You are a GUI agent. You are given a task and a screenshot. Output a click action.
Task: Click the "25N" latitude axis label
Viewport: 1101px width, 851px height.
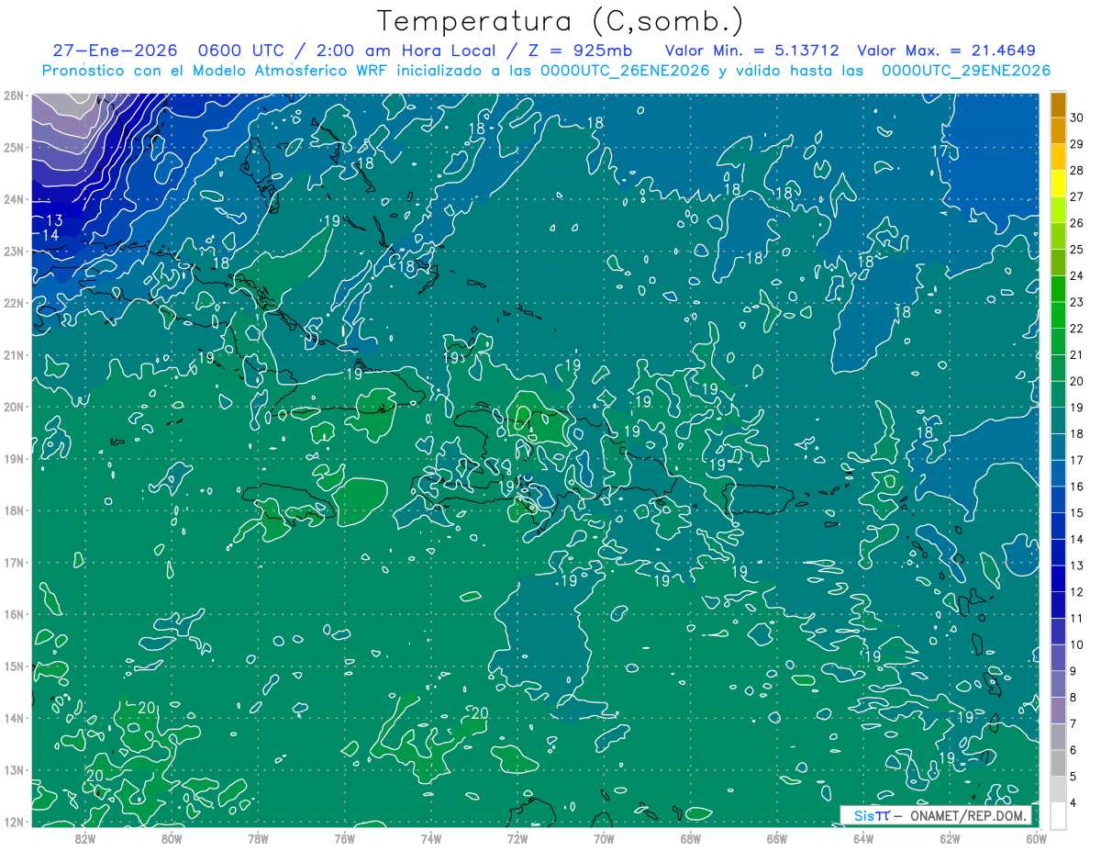point(14,147)
